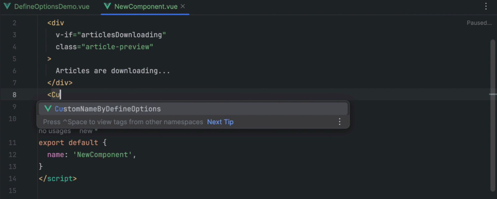Click the Vue icon beside CustomNameByDefineOptions suggestion

[x=48, y=109]
